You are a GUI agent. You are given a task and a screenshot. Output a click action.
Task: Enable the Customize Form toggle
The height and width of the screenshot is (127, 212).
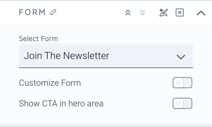[x=182, y=83]
